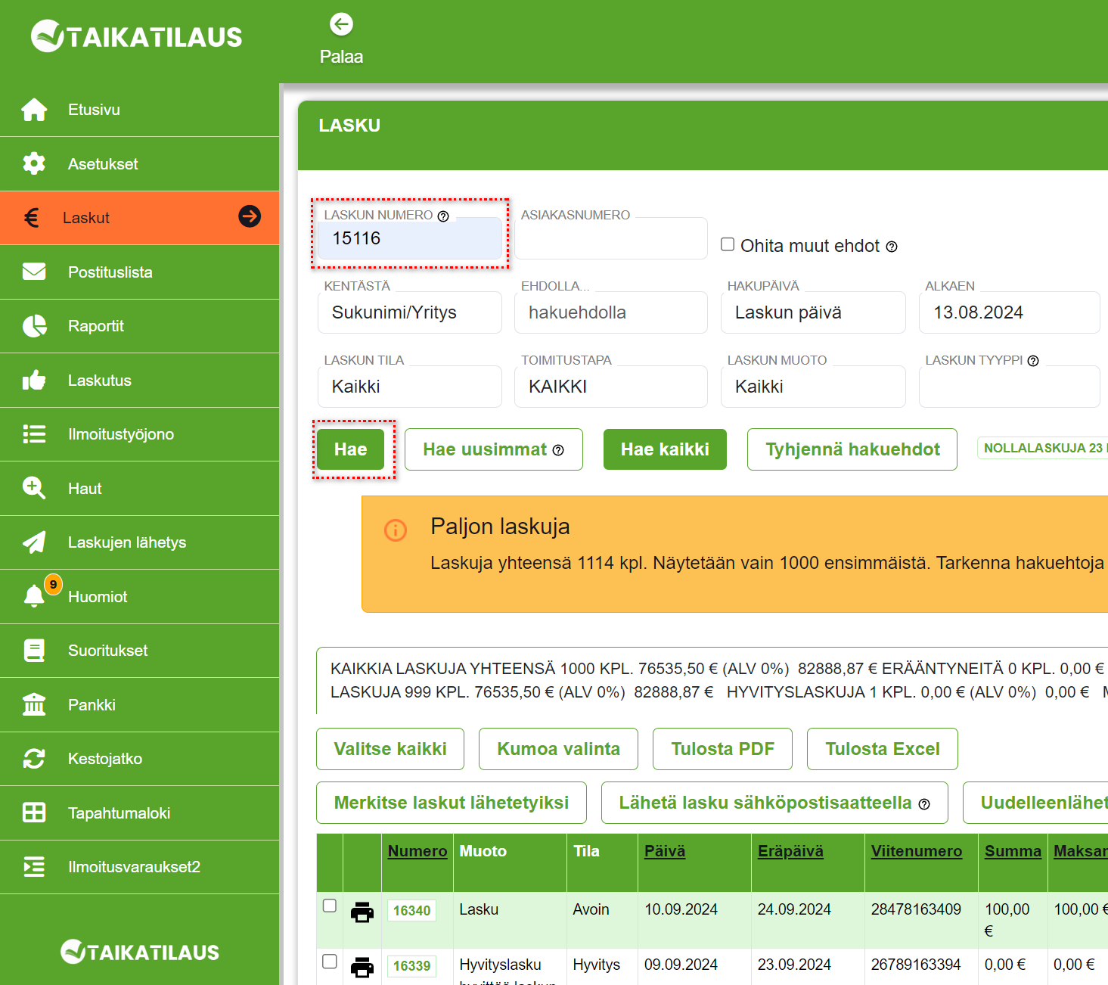The width and height of the screenshot is (1108, 985).
Task: Click the Suoritukset receipt icon
Action: (34, 651)
